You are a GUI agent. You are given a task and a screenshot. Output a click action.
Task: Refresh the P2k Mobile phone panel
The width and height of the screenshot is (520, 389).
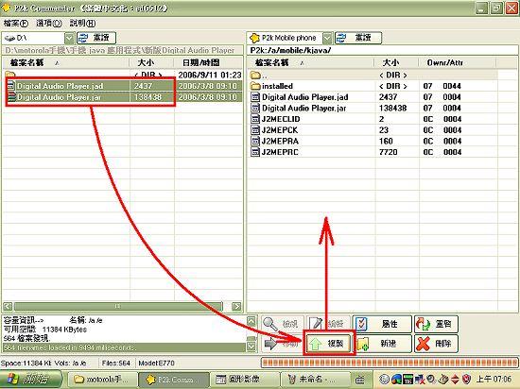coord(358,38)
